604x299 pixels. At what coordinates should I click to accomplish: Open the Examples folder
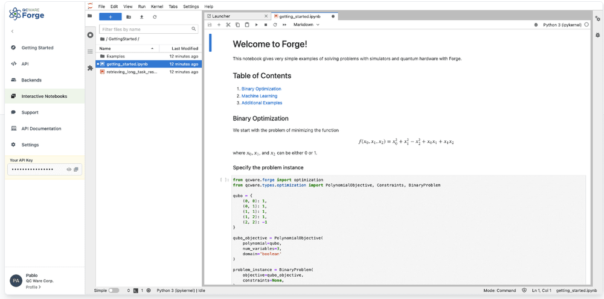tap(149, 56)
